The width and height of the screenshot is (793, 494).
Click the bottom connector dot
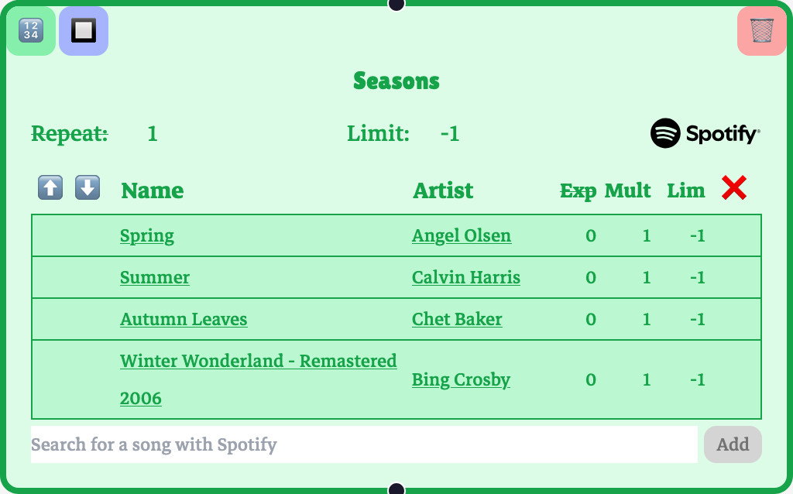396,489
